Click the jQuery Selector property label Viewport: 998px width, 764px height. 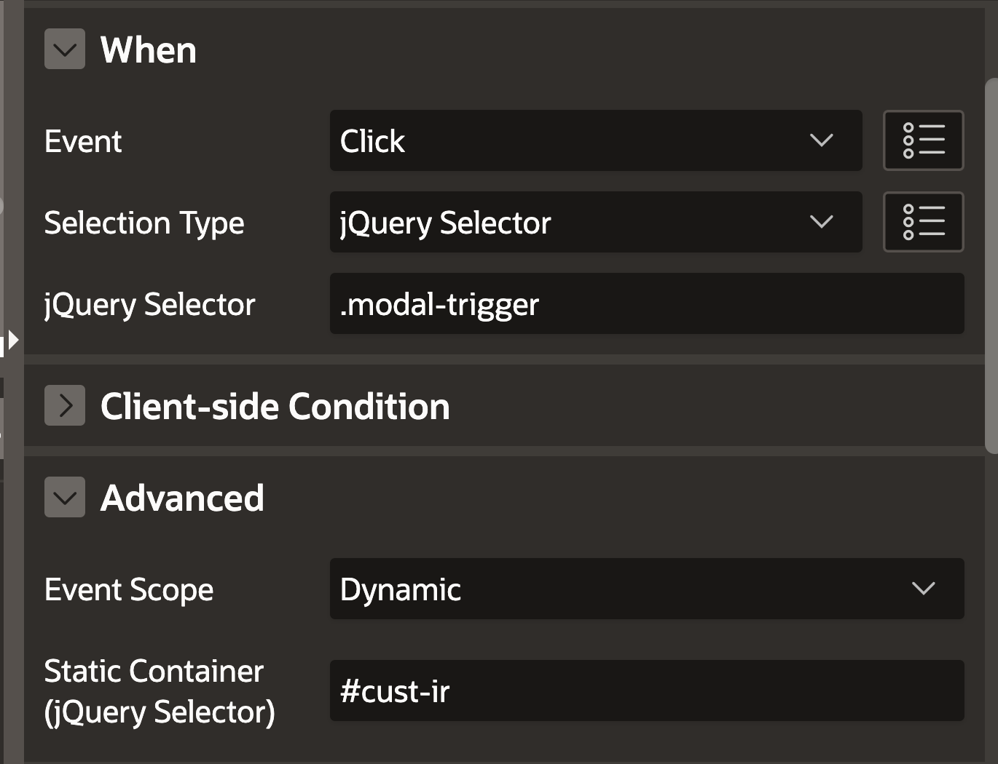[x=149, y=304]
